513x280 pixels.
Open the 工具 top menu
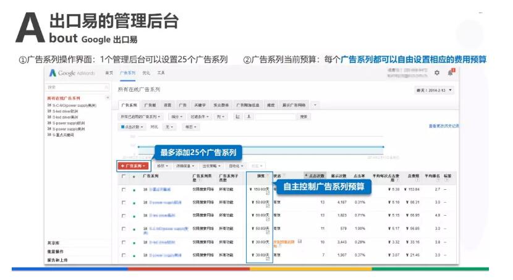pyautogui.click(x=161, y=73)
